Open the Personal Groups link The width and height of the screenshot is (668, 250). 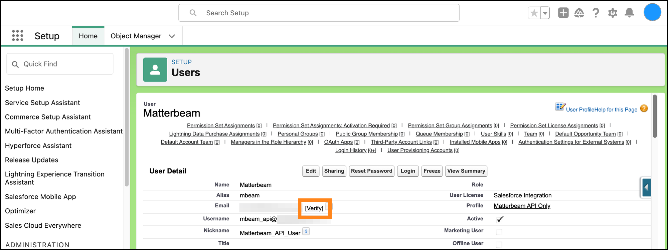pos(298,134)
